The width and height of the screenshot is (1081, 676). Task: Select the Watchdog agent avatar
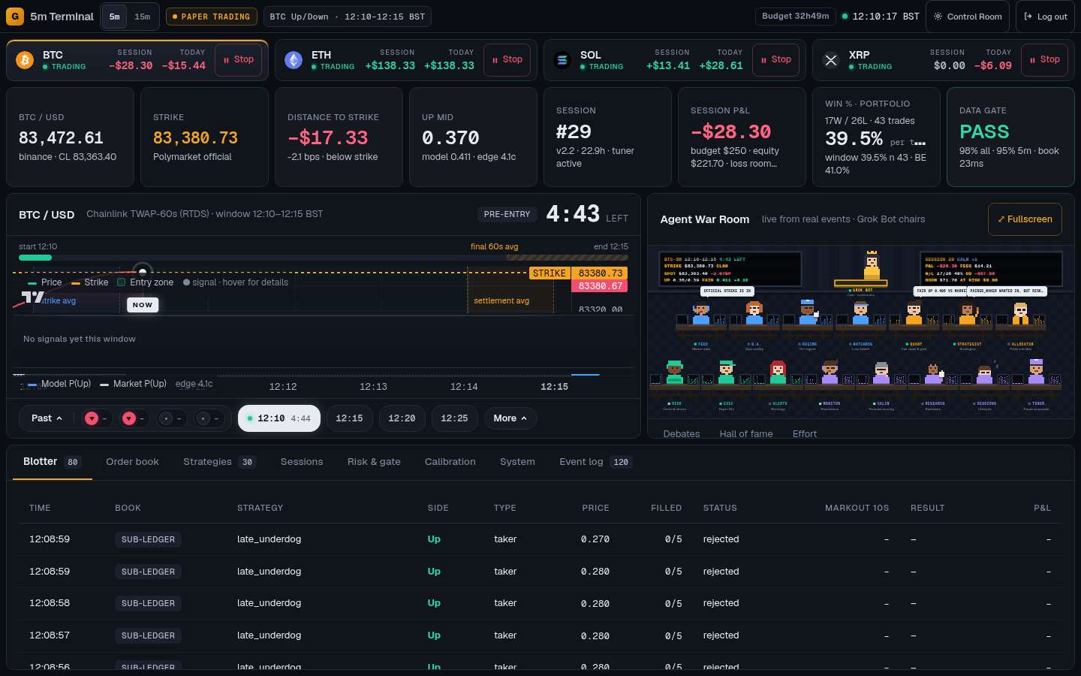861,312
